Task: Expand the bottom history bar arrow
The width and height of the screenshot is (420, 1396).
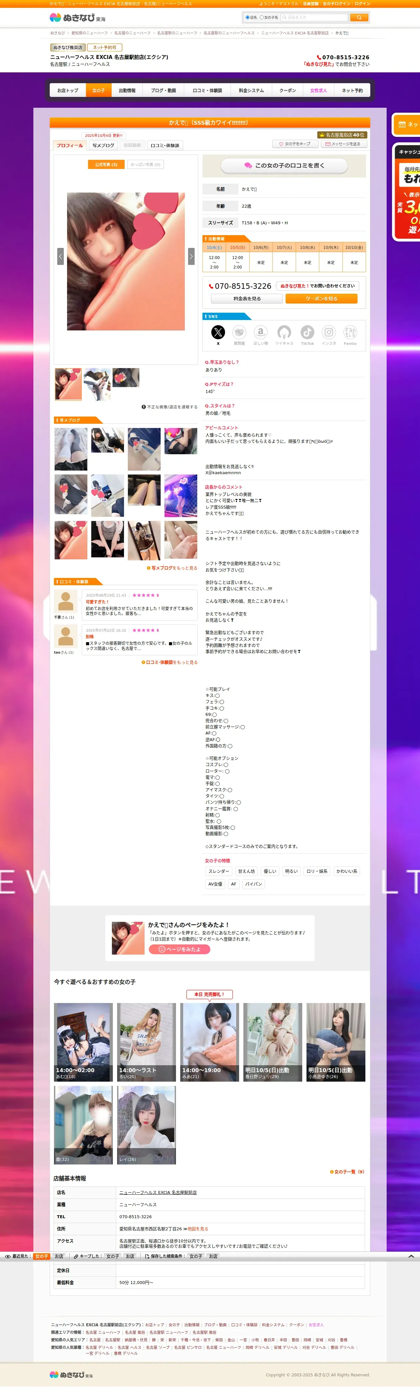Action: pos(411,1256)
